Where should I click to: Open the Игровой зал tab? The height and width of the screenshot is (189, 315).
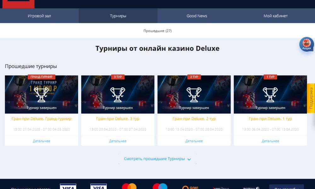(x=39, y=16)
